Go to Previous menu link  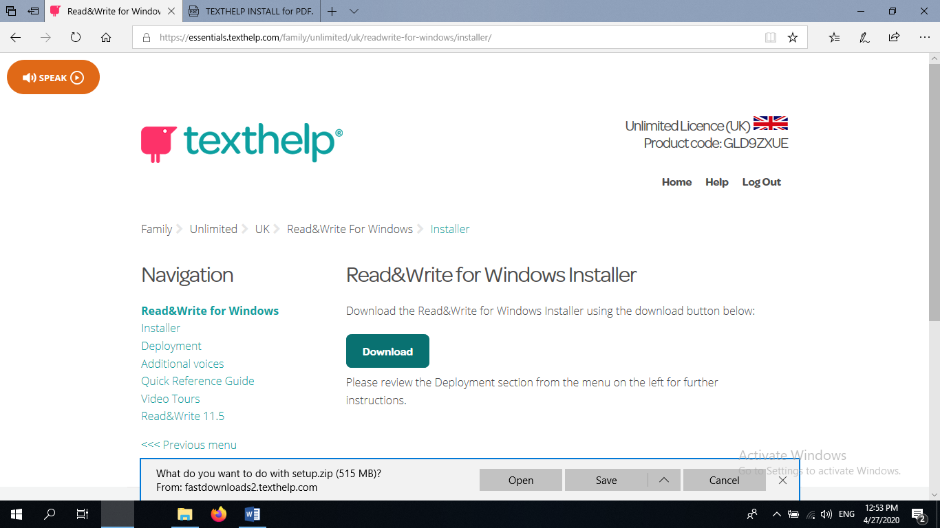[x=189, y=445]
